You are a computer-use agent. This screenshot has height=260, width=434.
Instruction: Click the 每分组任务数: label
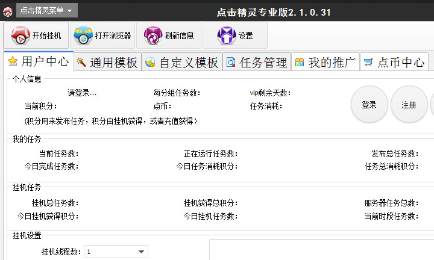pos(177,93)
